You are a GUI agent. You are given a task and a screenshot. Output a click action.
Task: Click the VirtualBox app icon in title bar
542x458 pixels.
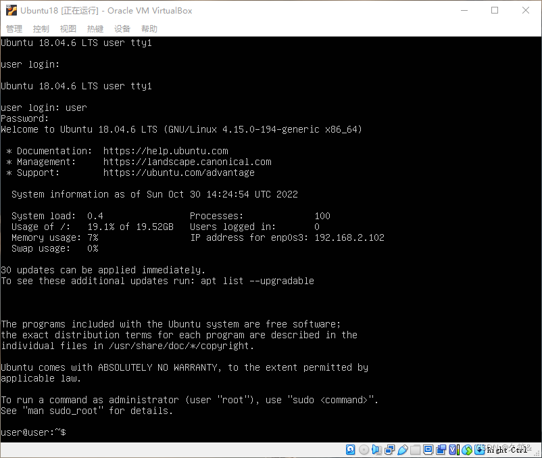(11, 10)
